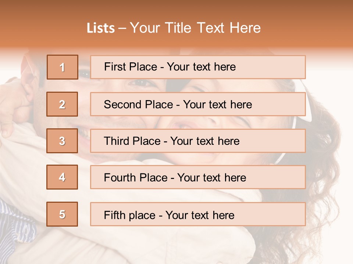Click the word "Fifth" in the last row
This screenshot has height=264, width=353.
click(115, 215)
